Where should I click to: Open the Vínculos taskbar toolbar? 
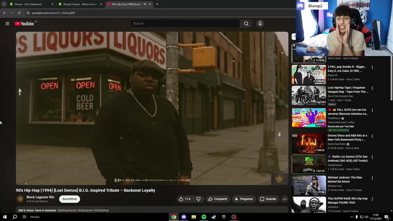click(x=35, y=217)
